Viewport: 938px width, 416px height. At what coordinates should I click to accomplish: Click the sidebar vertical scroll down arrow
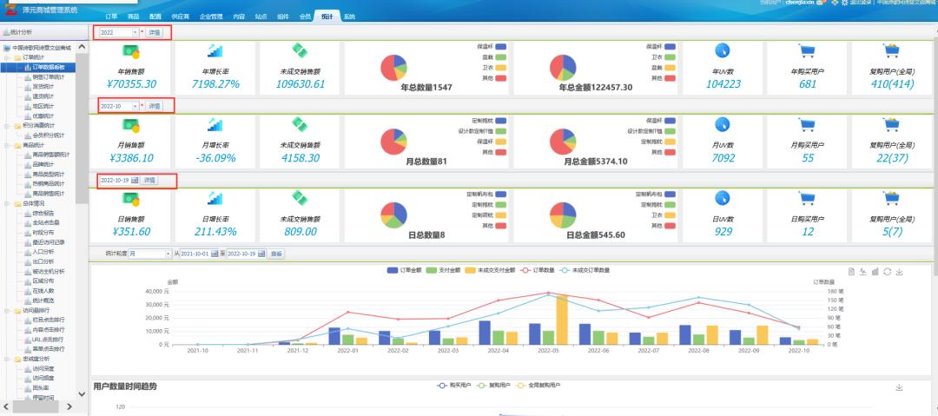pos(82,393)
